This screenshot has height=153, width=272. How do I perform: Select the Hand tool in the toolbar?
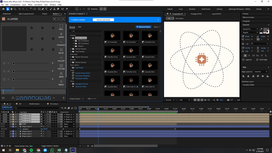click(x=12, y=9)
